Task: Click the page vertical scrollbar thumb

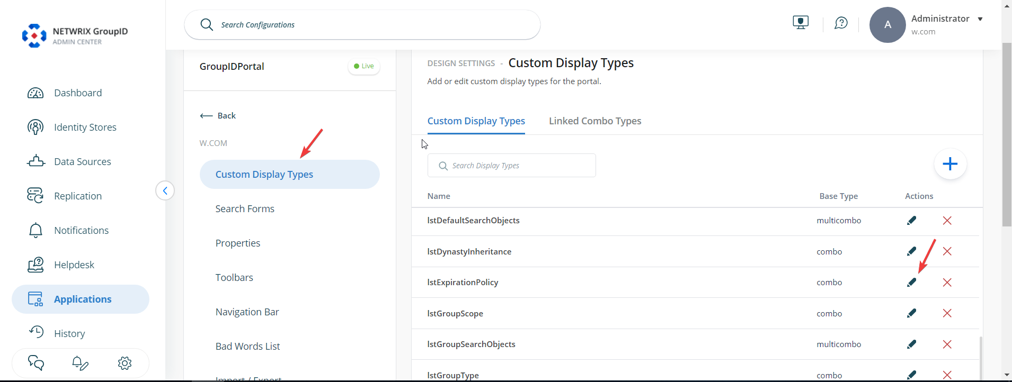Action: coord(1007,135)
